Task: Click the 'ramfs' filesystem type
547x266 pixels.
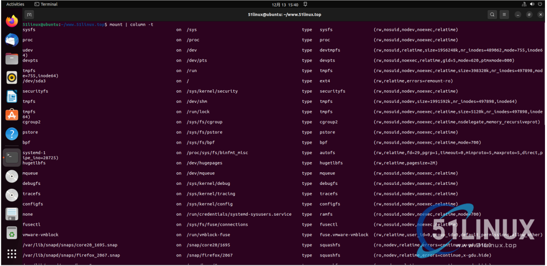Action: 326,214
